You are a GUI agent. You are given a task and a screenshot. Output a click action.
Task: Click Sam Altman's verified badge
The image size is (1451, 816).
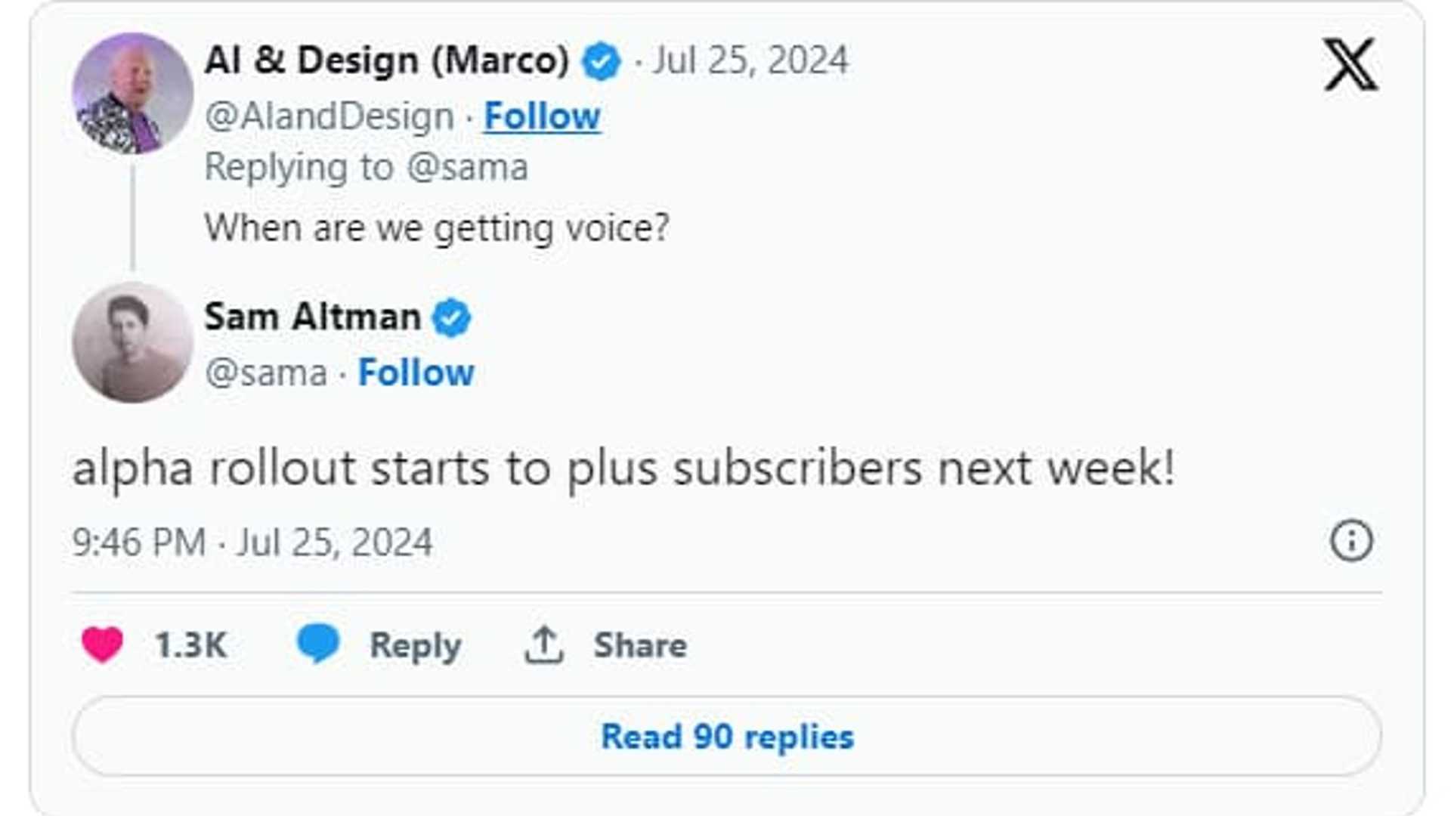pyautogui.click(x=452, y=317)
